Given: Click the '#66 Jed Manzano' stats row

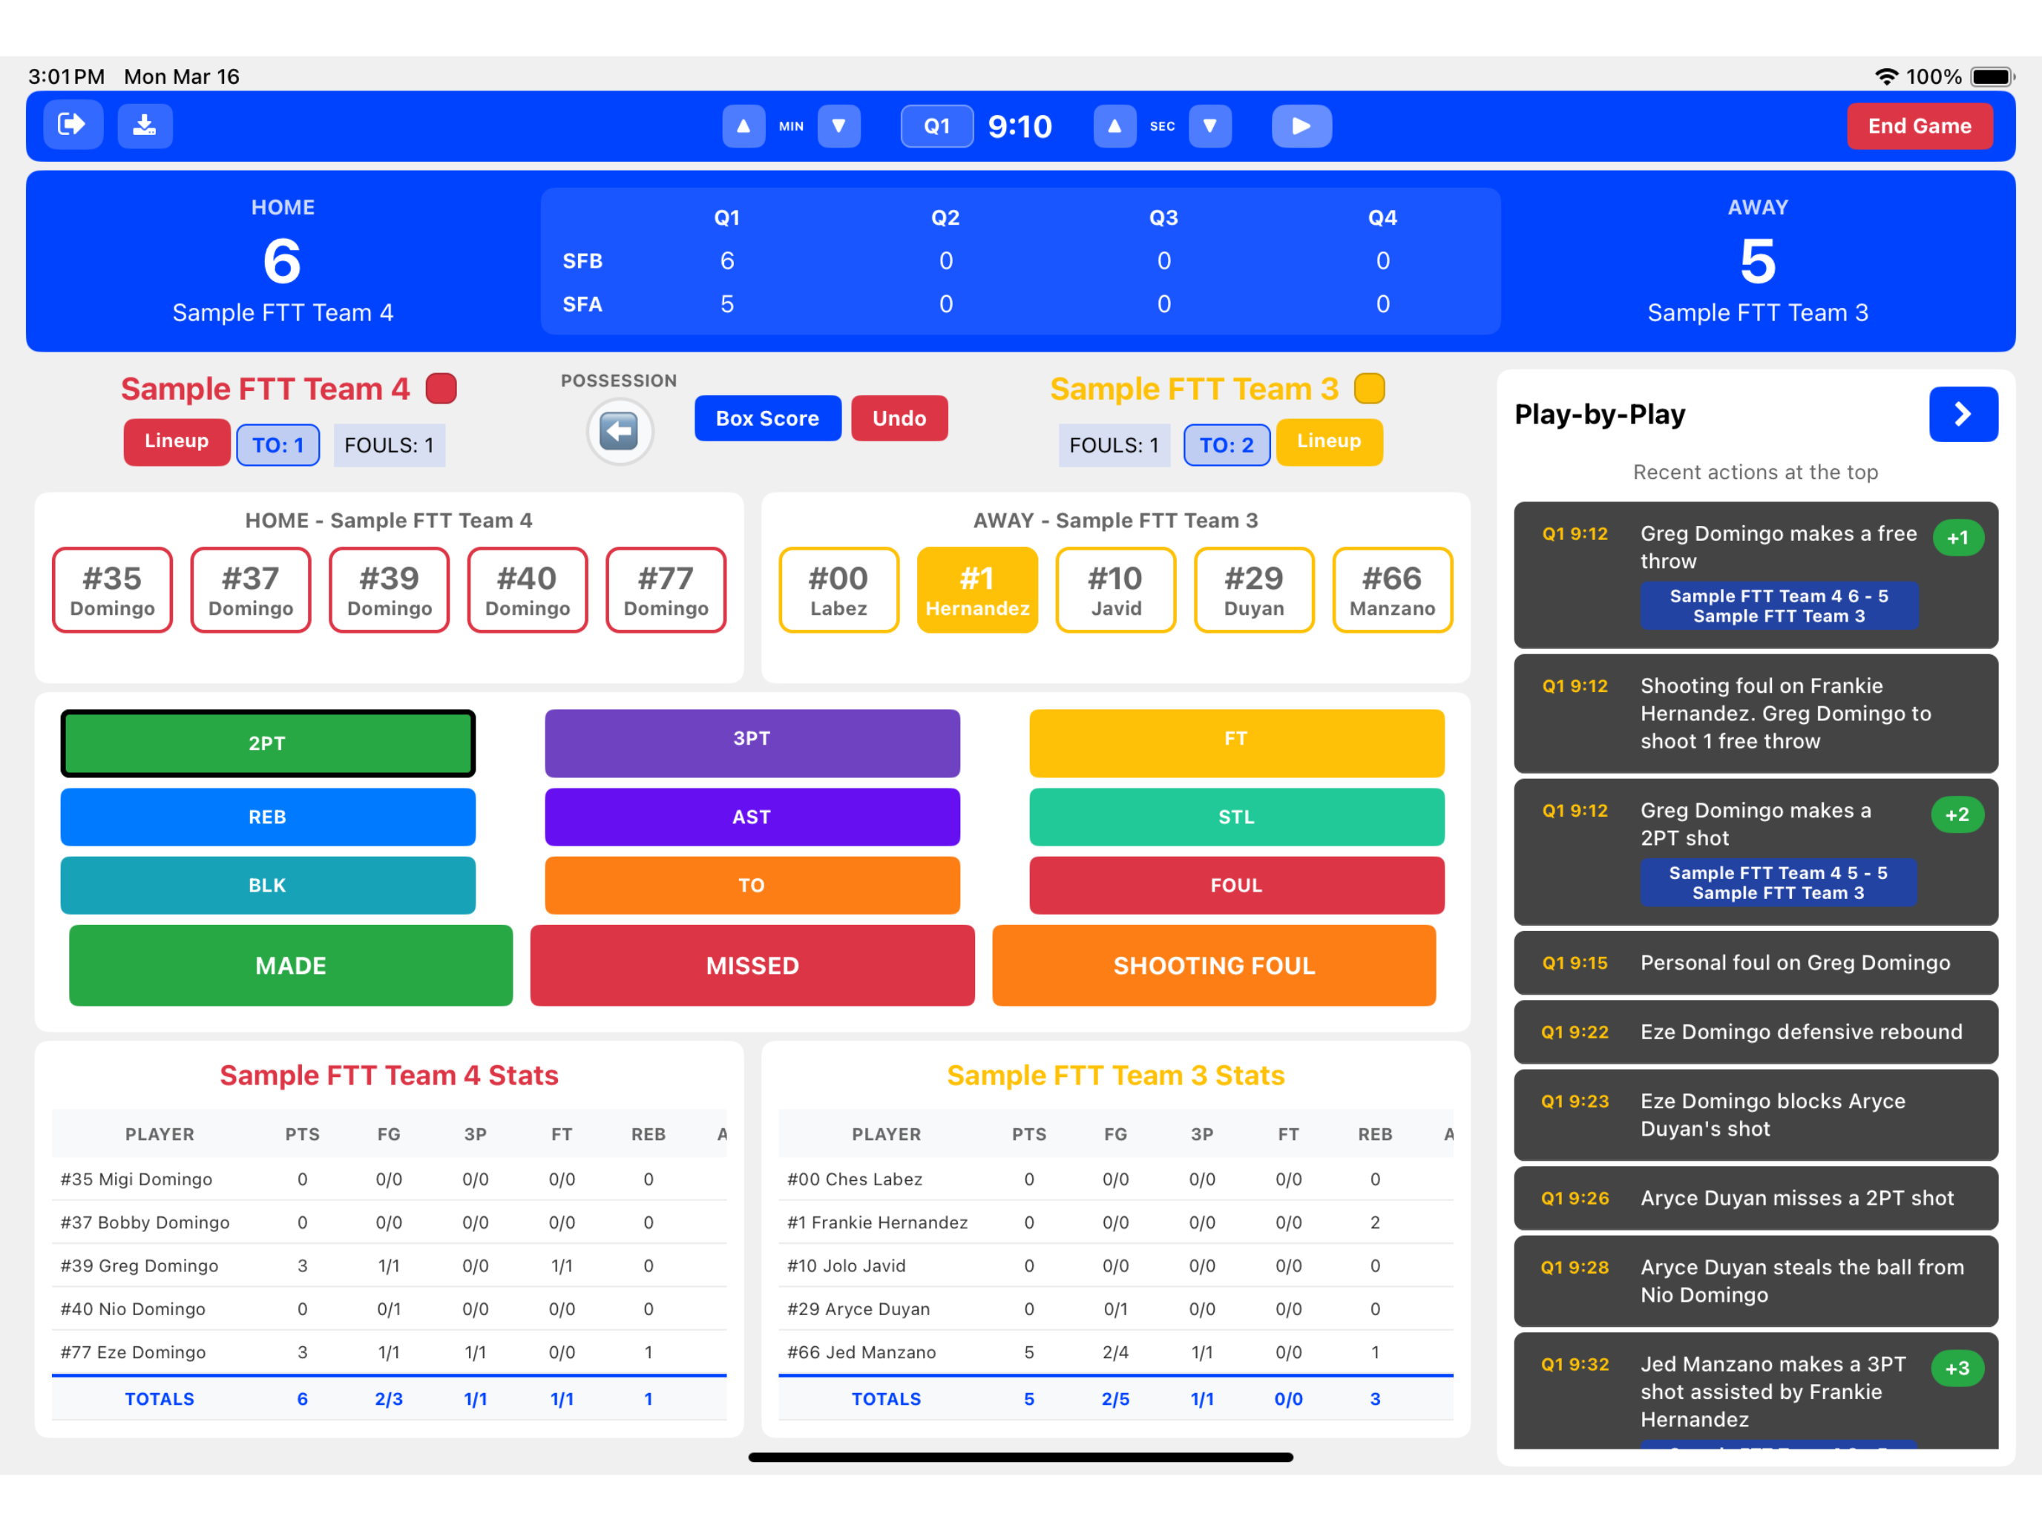Looking at the screenshot, I should tap(1115, 1352).
